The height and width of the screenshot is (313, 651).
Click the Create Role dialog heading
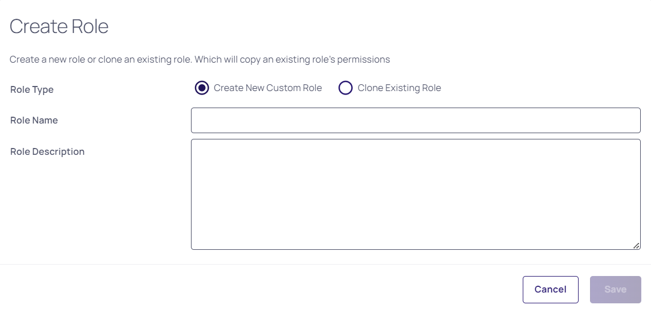pyautogui.click(x=59, y=27)
